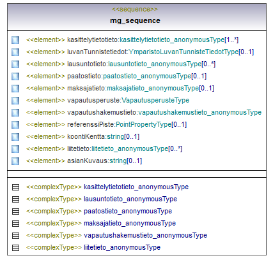273x258 pixels.
Task: Click the blue icon beside kasittelytietotieto element
Action: click(x=15, y=40)
